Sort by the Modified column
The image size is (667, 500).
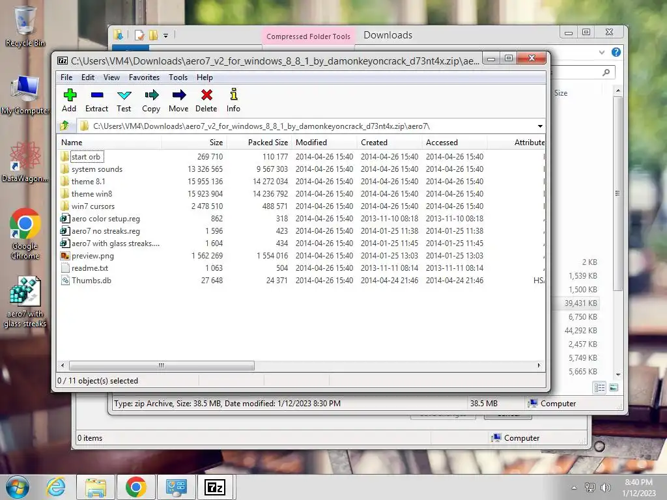click(324, 143)
